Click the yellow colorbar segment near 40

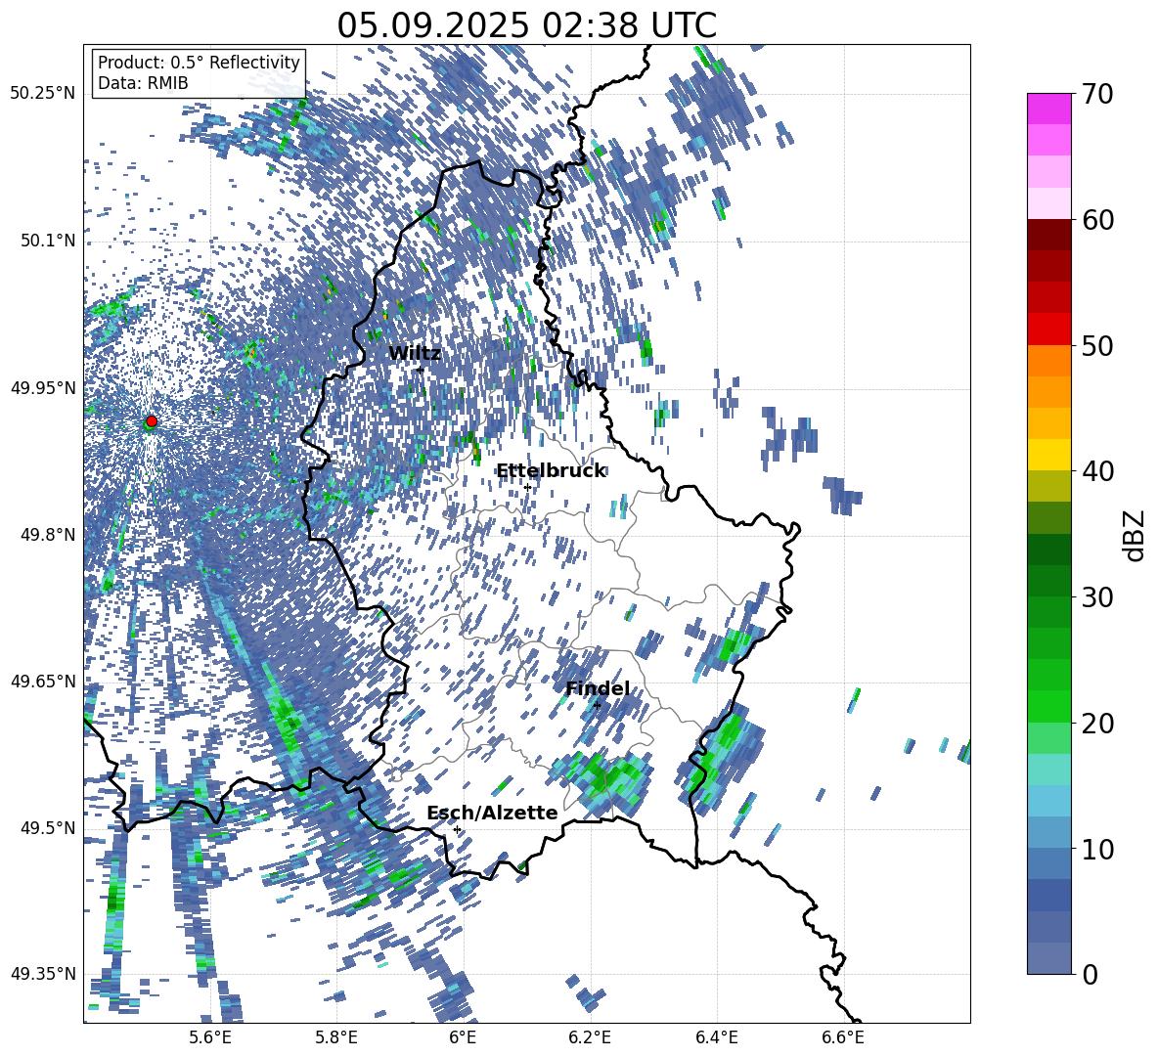coord(1048,455)
